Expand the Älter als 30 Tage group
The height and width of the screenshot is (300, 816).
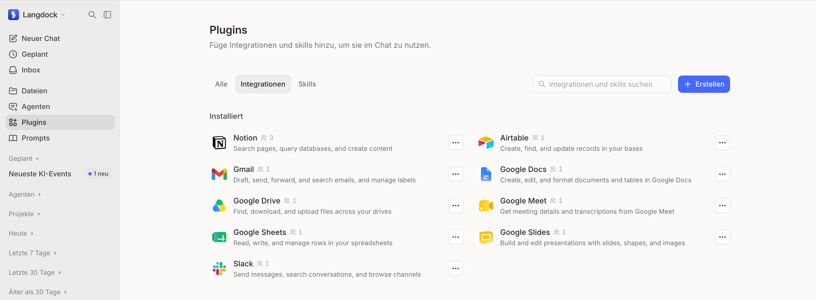pyautogui.click(x=38, y=292)
